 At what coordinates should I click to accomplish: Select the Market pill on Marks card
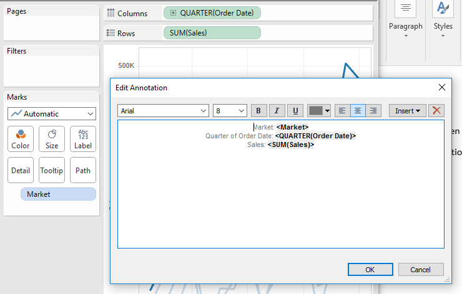click(58, 194)
